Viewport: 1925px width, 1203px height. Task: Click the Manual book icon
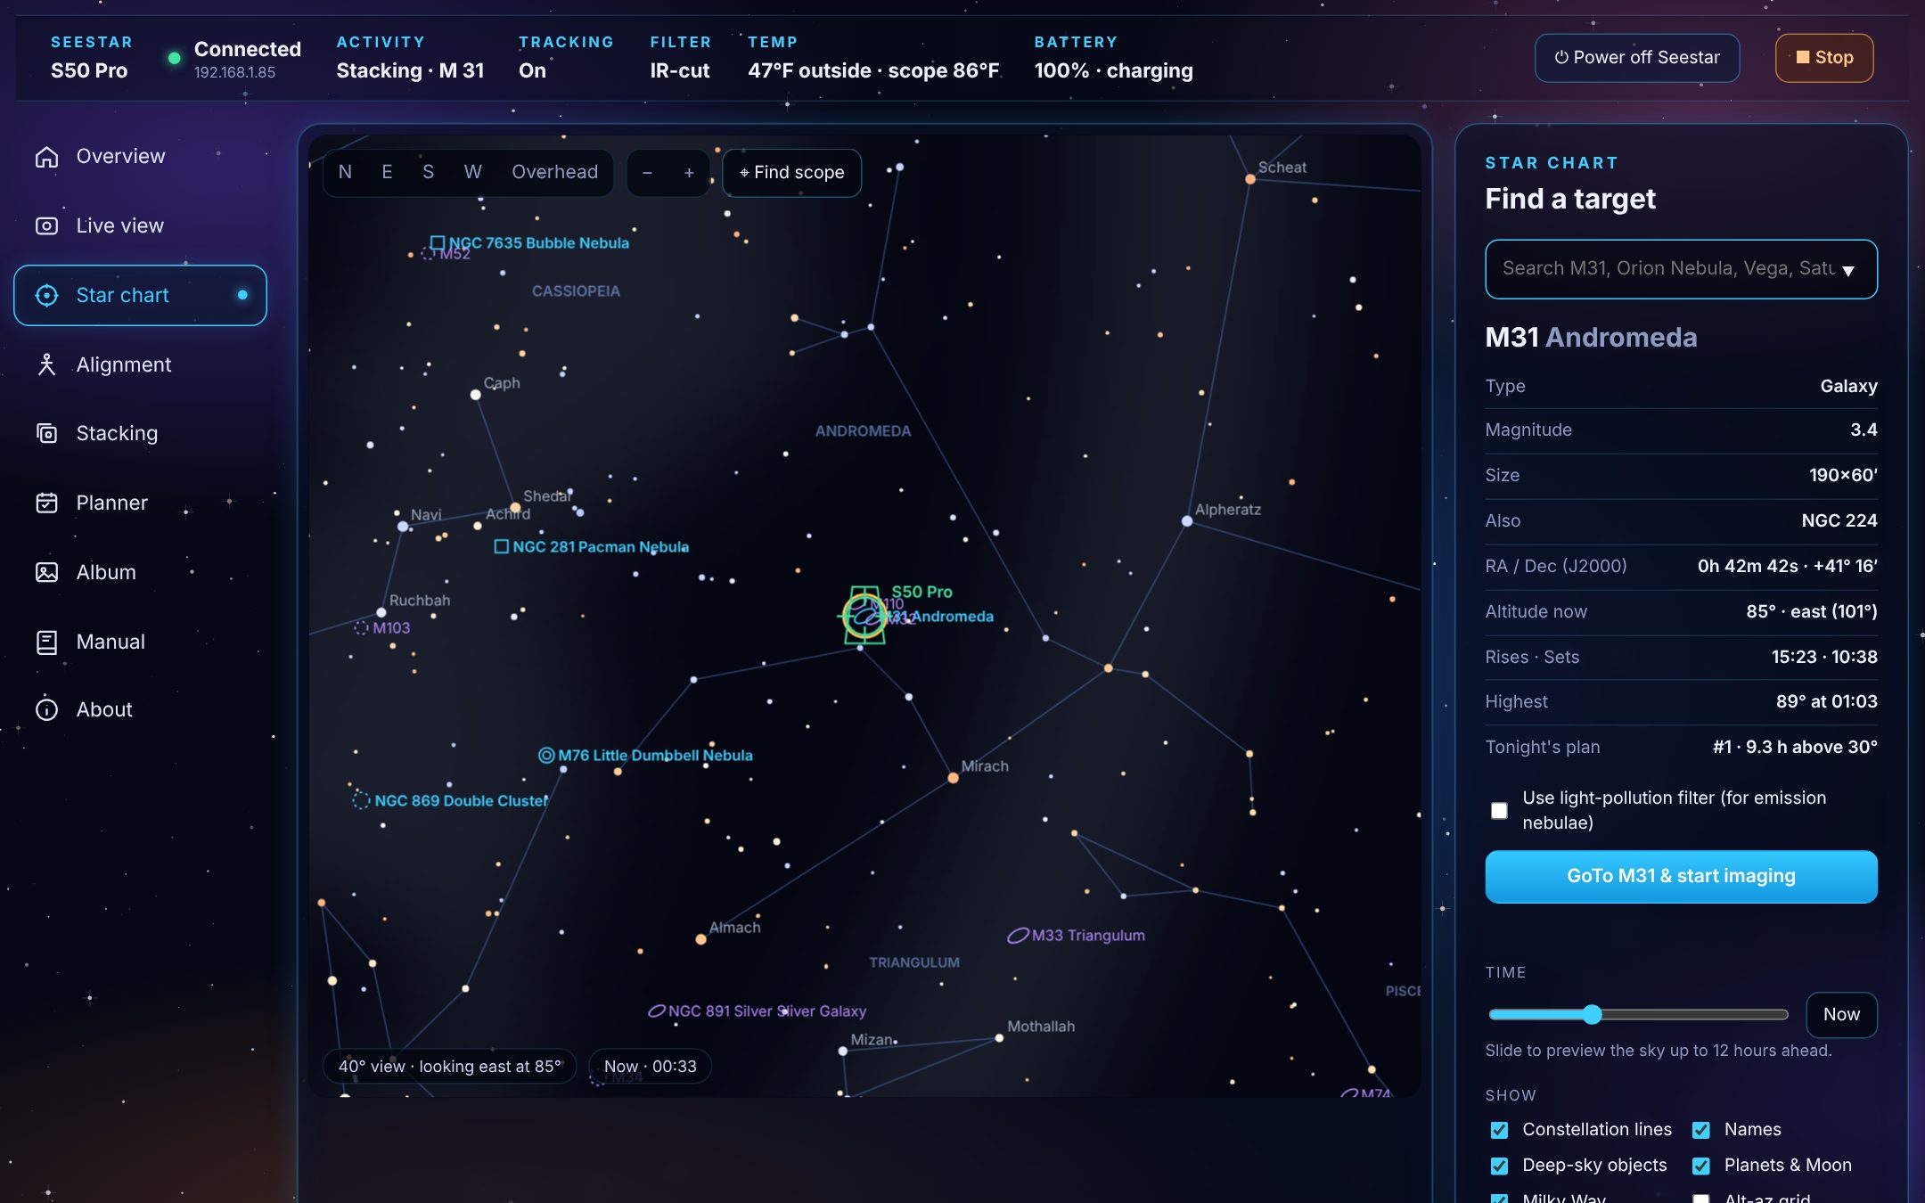[46, 642]
